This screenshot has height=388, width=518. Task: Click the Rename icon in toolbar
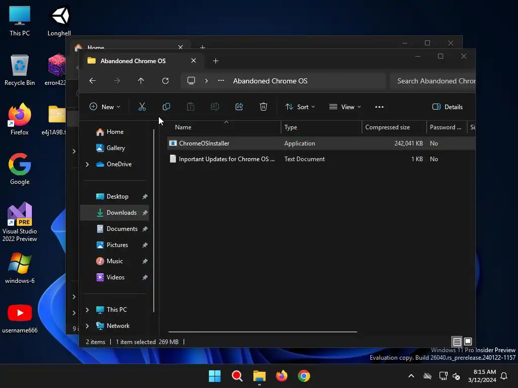[214, 107]
